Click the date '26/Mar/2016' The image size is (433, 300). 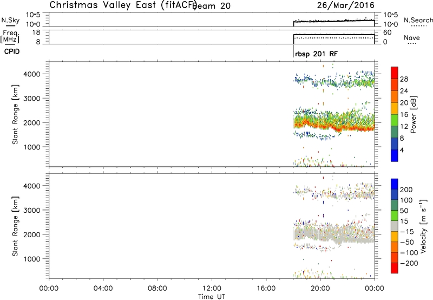point(346,5)
